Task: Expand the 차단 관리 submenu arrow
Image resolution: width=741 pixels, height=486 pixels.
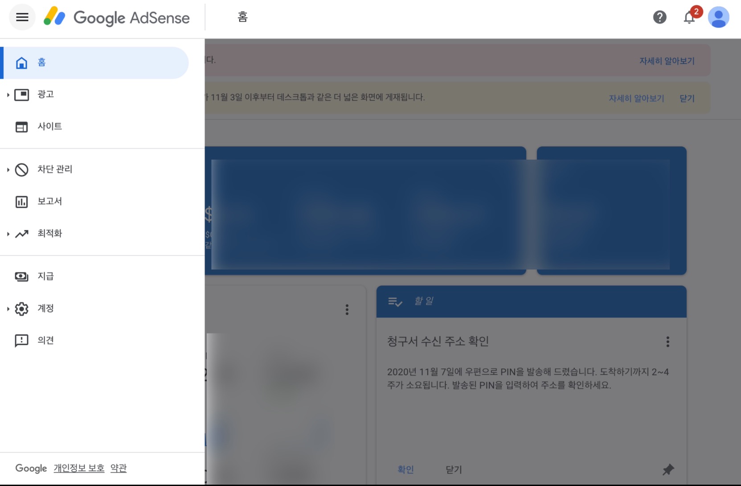Action: pos(8,169)
